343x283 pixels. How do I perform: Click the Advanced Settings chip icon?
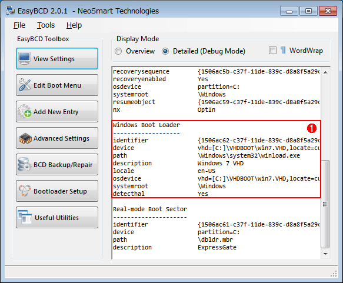25,138
